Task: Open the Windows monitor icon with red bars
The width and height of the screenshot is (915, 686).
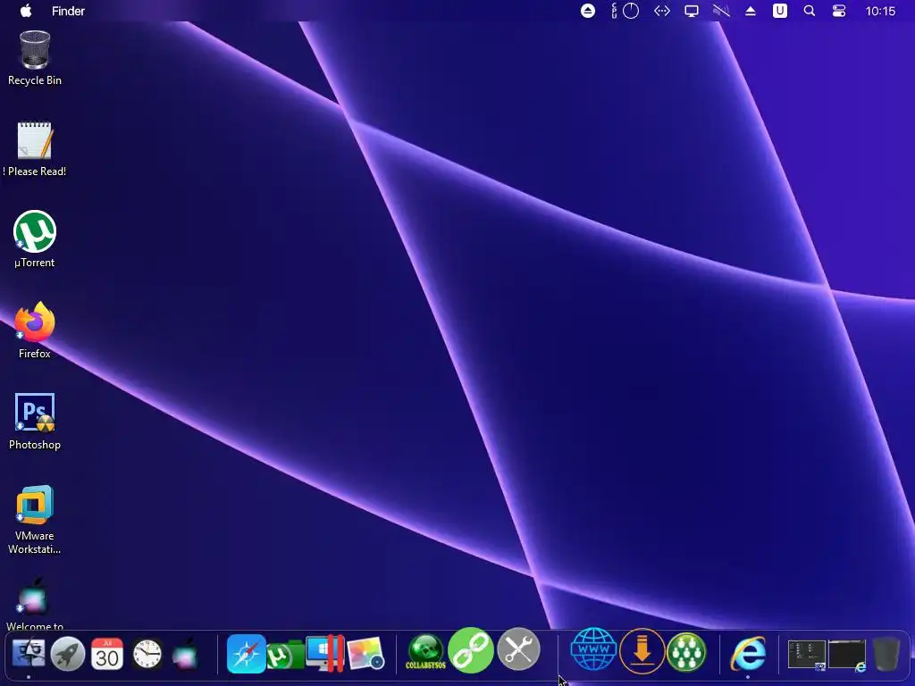Action: (x=325, y=653)
